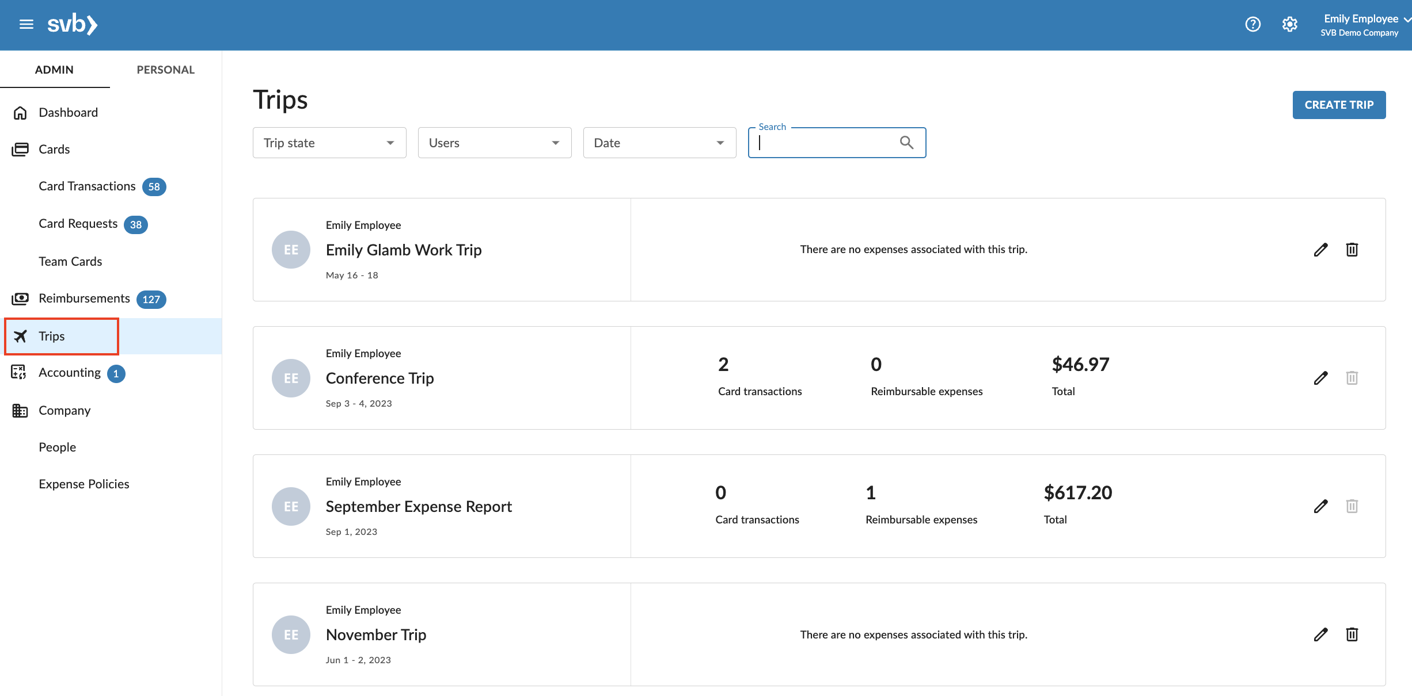Edit the November Trip with pencil icon

click(1320, 634)
